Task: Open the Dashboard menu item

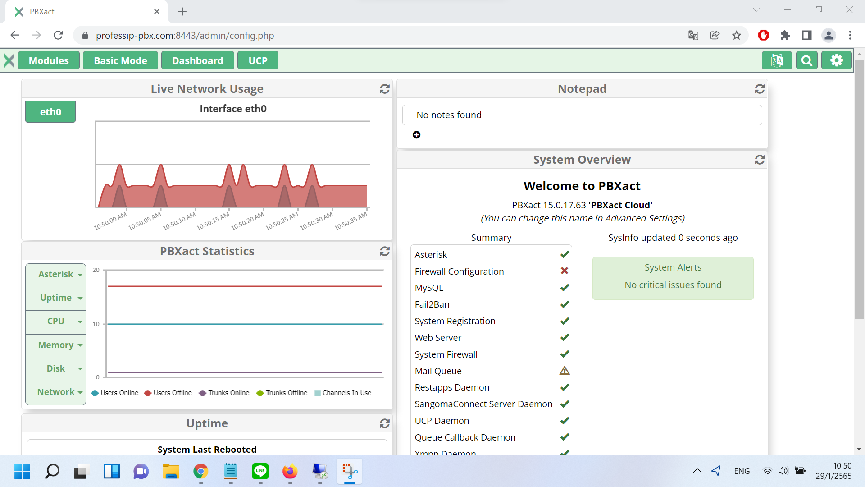Action: point(197,60)
